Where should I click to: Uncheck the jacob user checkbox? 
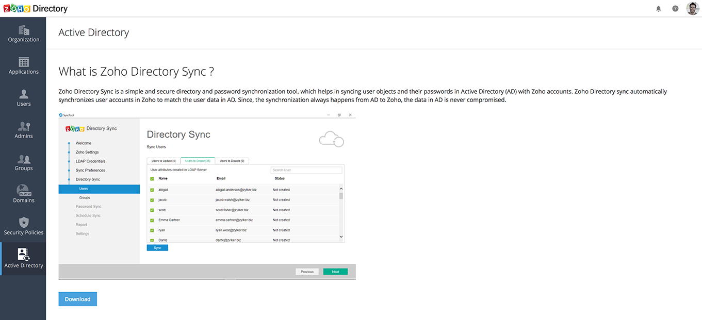pyautogui.click(x=152, y=200)
